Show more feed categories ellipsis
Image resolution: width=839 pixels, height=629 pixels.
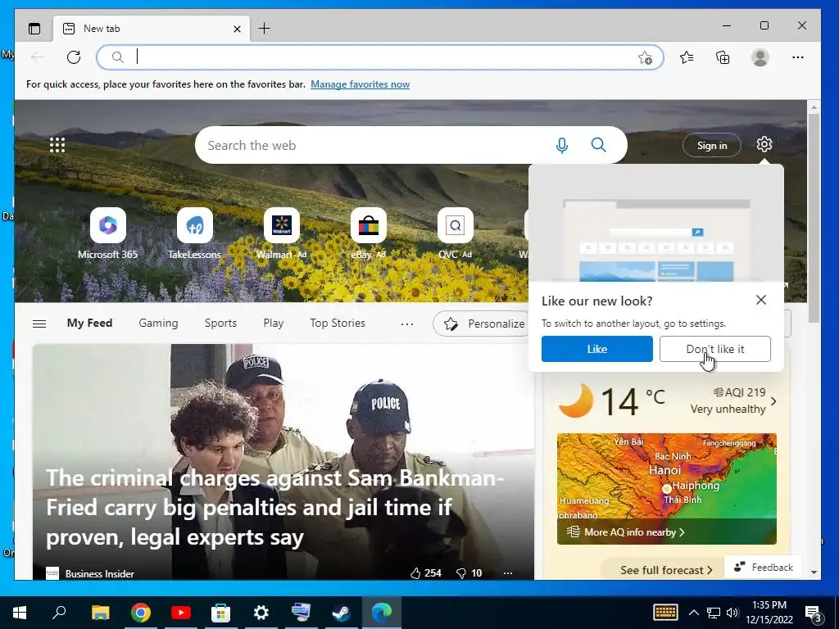tap(407, 324)
